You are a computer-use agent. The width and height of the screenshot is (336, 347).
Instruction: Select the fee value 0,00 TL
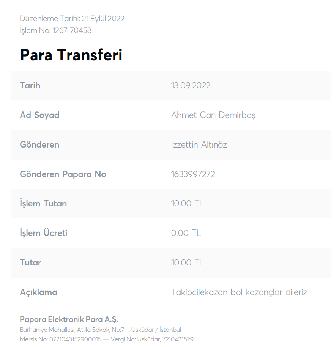[186, 233]
